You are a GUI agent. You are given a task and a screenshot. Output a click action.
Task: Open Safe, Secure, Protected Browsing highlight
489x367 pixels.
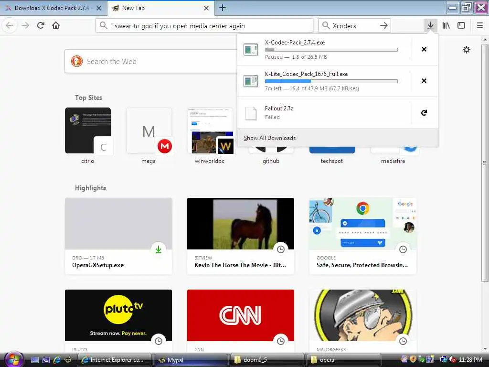click(x=363, y=236)
